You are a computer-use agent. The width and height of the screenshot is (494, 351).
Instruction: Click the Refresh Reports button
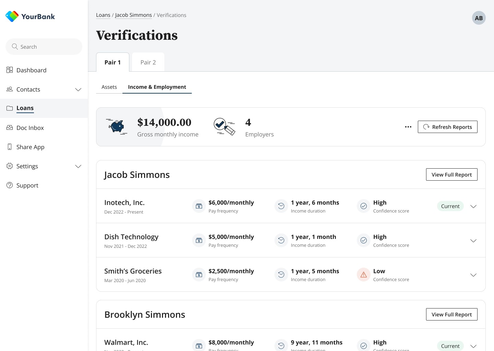[447, 127]
